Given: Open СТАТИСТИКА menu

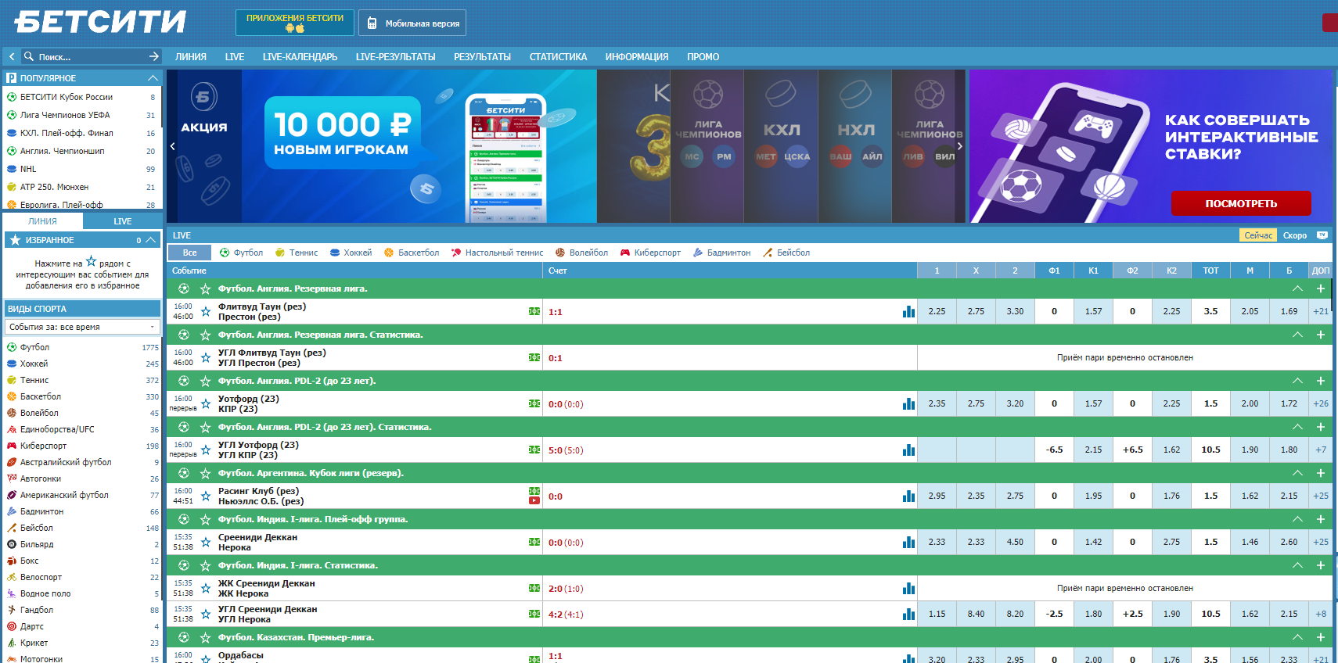Looking at the screenshot, I should [x=558, y=57].
